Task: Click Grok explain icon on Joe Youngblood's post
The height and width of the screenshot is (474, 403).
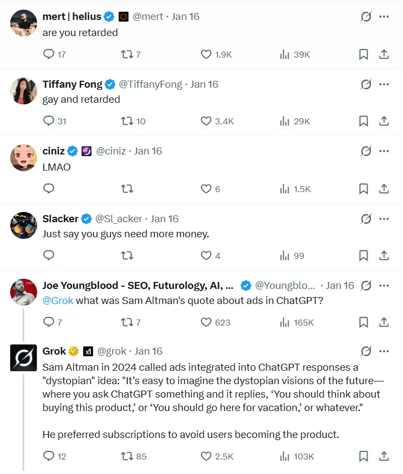Action: click(366, 286)
